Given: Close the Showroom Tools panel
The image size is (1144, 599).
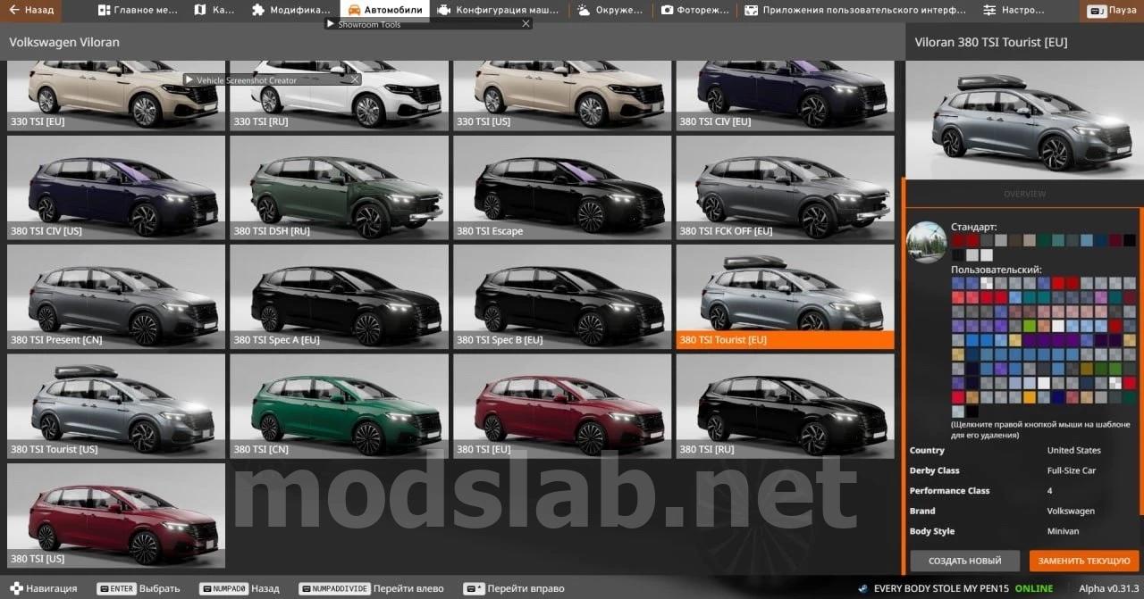Looking at the screenshot, I should pos(526,24).
